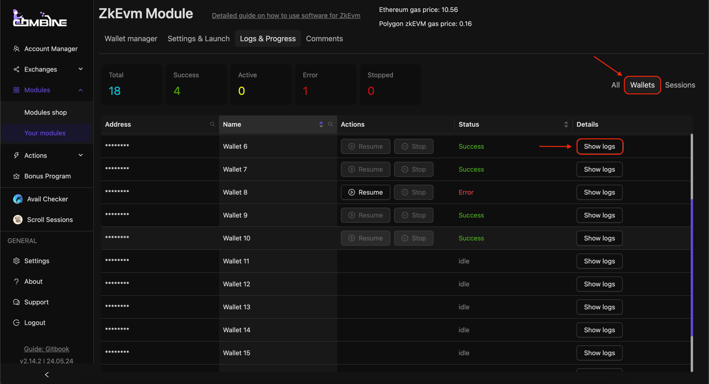Click the Avail Checker icon

18,199
